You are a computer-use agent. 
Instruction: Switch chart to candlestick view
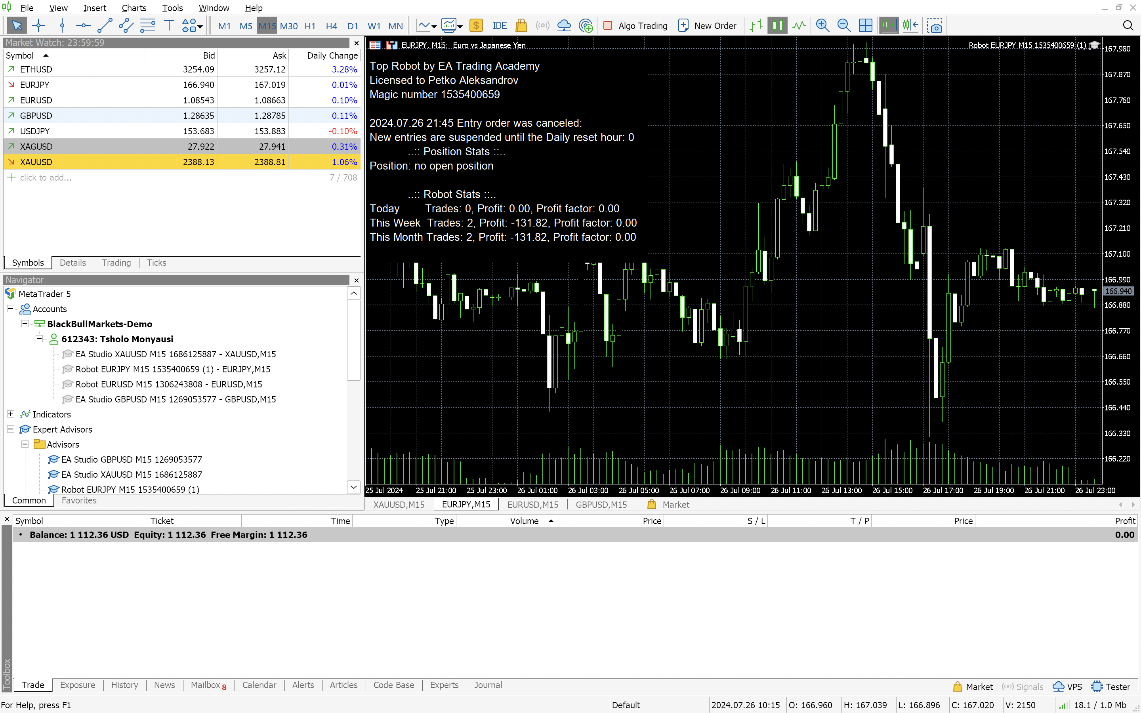click(x=777, y=25)
